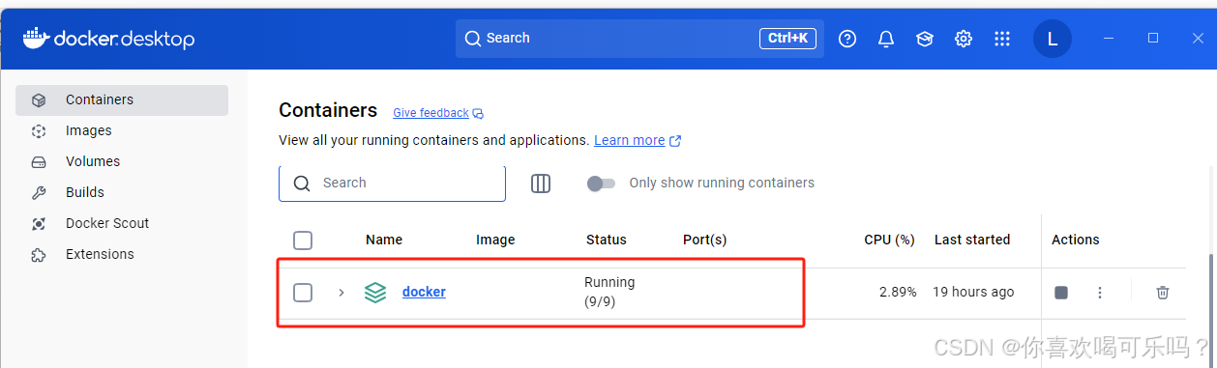Image resolution: width=1217 pixels, height=368 pixels.
Task: Open the notifications bell icon
Action: 886,39
